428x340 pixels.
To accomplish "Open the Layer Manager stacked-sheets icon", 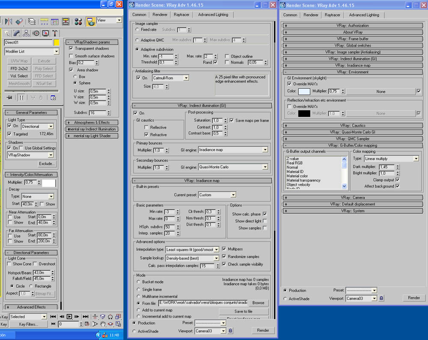I will 32,21.
